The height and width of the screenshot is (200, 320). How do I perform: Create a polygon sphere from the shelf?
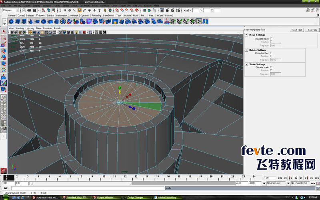click(x=11, y=22)
